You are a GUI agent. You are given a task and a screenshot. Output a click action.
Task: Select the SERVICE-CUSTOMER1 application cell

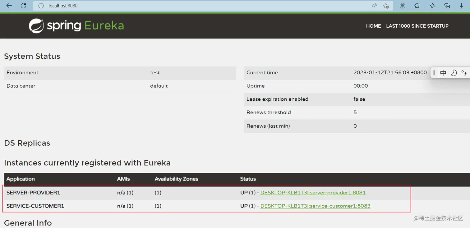[x=35, y=206]
